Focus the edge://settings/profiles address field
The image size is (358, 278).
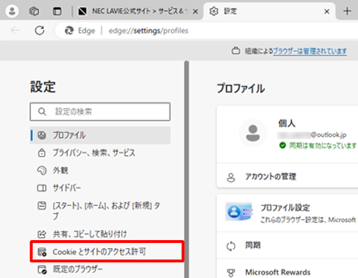[x=148, y=31]
